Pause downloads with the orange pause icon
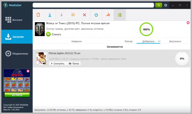This screenshot has height=114, width=192. click(x=73, y=15)
